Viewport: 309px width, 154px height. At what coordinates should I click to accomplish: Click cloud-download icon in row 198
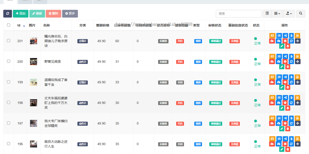(279, 102)
